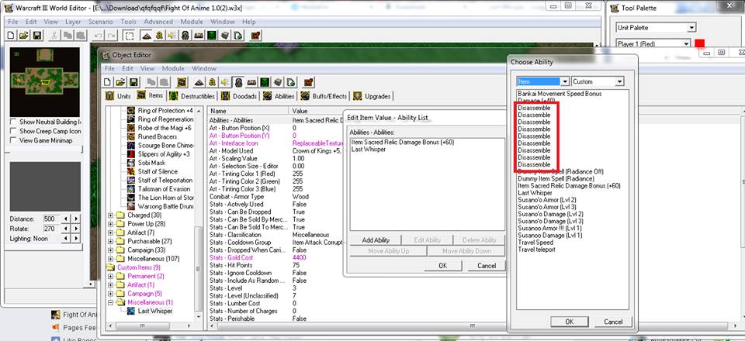The height and width of the screenshot is (341, 745).
Task: Open Object Editor from World Editor toolbar
Action: coord(185,35)
